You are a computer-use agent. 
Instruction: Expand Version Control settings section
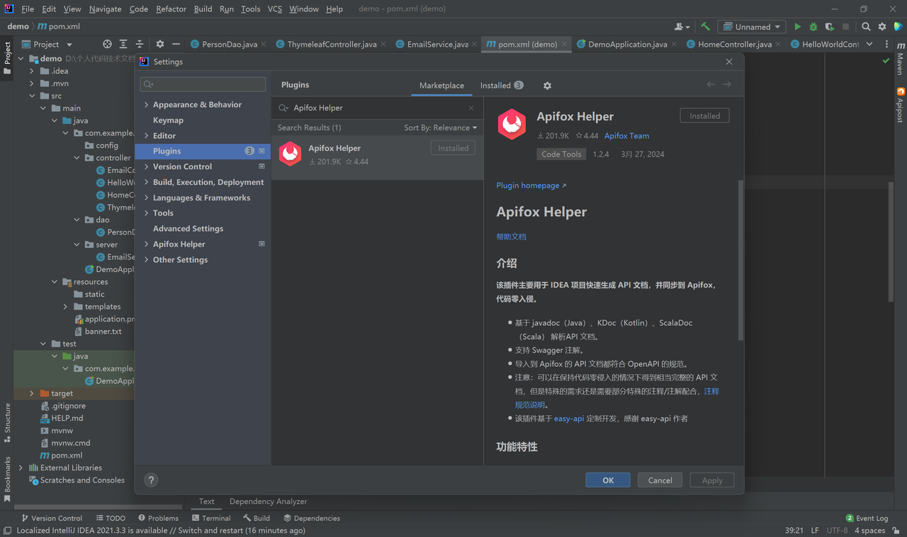point(147,166)
